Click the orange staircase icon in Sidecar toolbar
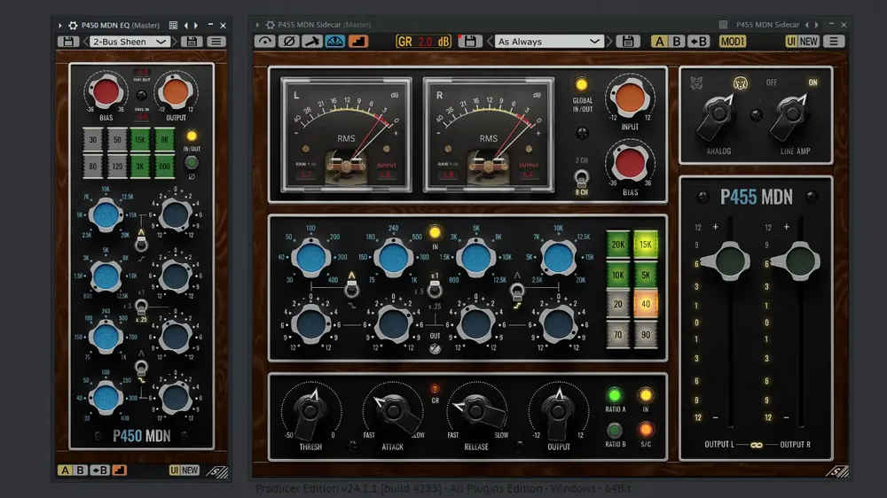The image size is (887, 498). coord(357,42)
